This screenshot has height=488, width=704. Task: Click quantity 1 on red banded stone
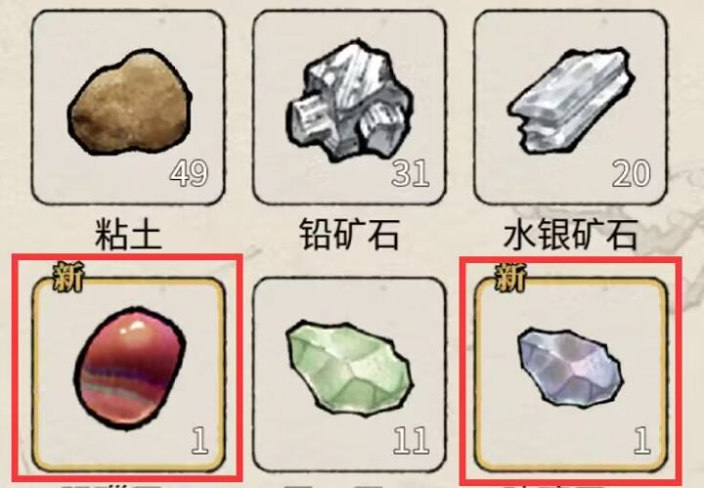tap(199, 440)
